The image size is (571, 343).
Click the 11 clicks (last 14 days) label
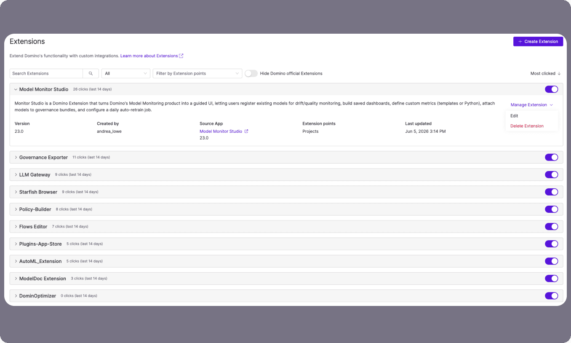click(x=91, y=157)
